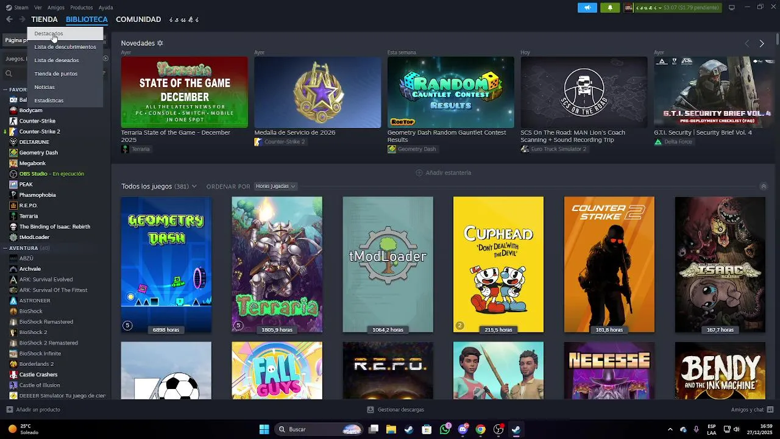
Task: Open the announcements megaphone button
Action: (587, 7)
